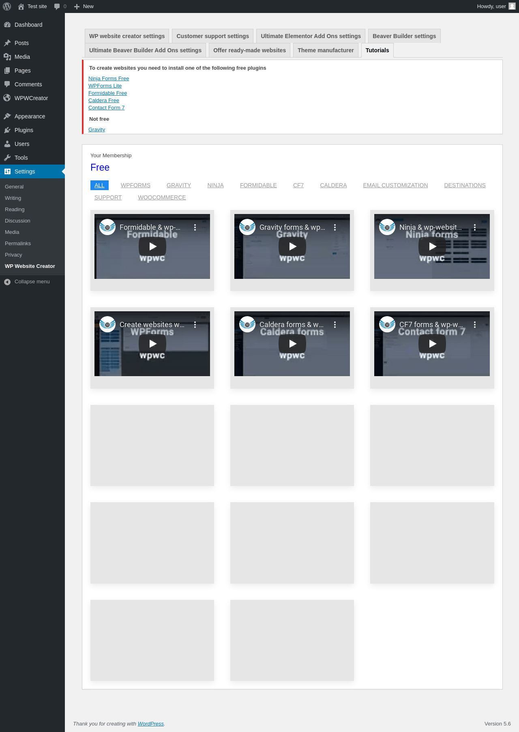Open the Appearance sidebar menu
Viewport: 519px width, 732px height.
coord(30,116)
